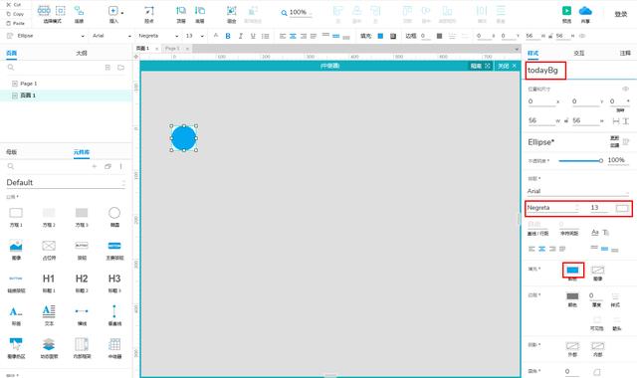The height and width of the screenshot is (378, 637).
Task: Pick the dynamic panel widget
Action: [49, 344]
